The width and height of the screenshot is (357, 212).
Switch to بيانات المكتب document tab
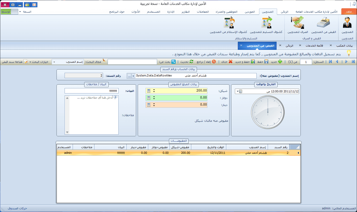point(344,46)
